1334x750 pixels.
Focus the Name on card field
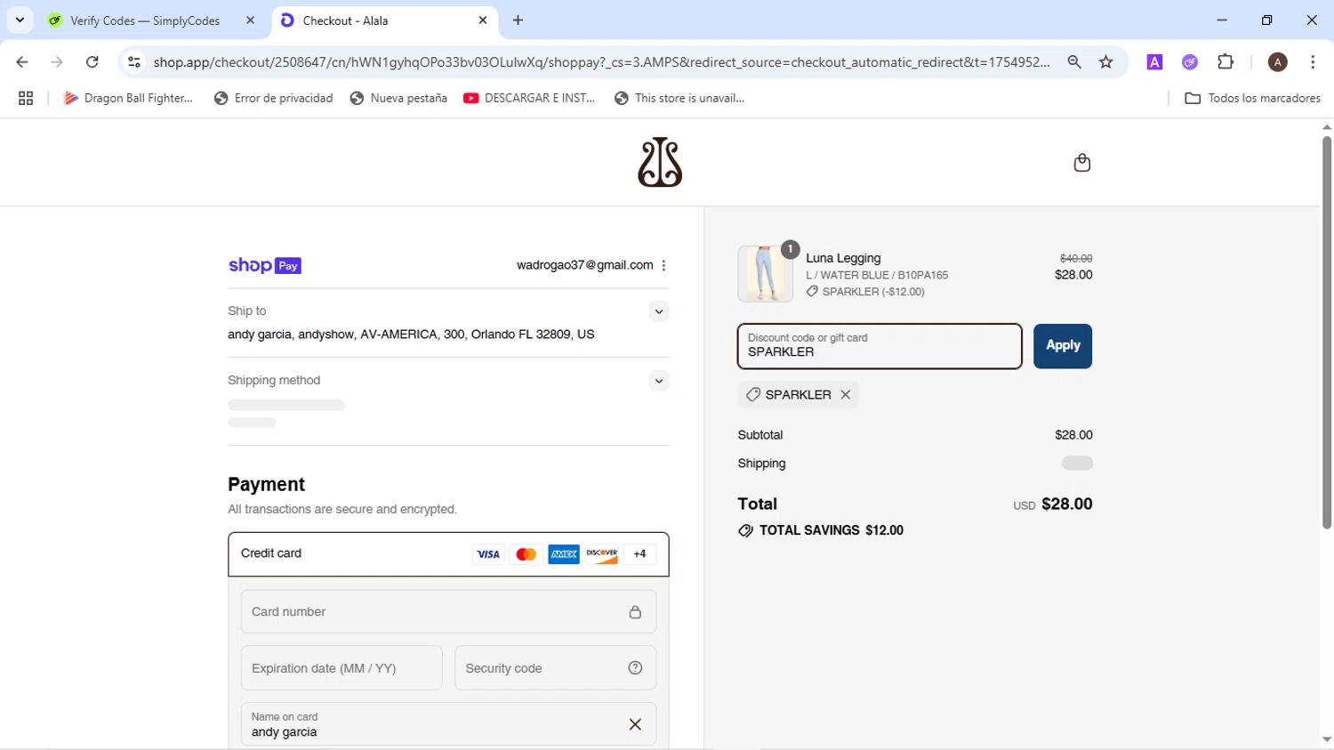tap(448, 724)
